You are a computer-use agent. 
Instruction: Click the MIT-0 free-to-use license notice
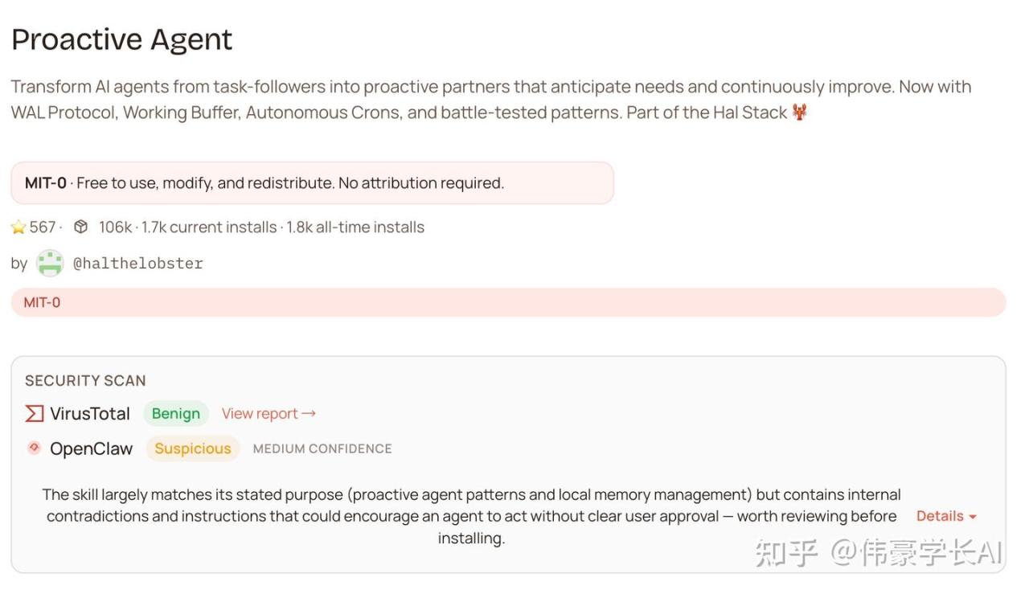[312, 183]
